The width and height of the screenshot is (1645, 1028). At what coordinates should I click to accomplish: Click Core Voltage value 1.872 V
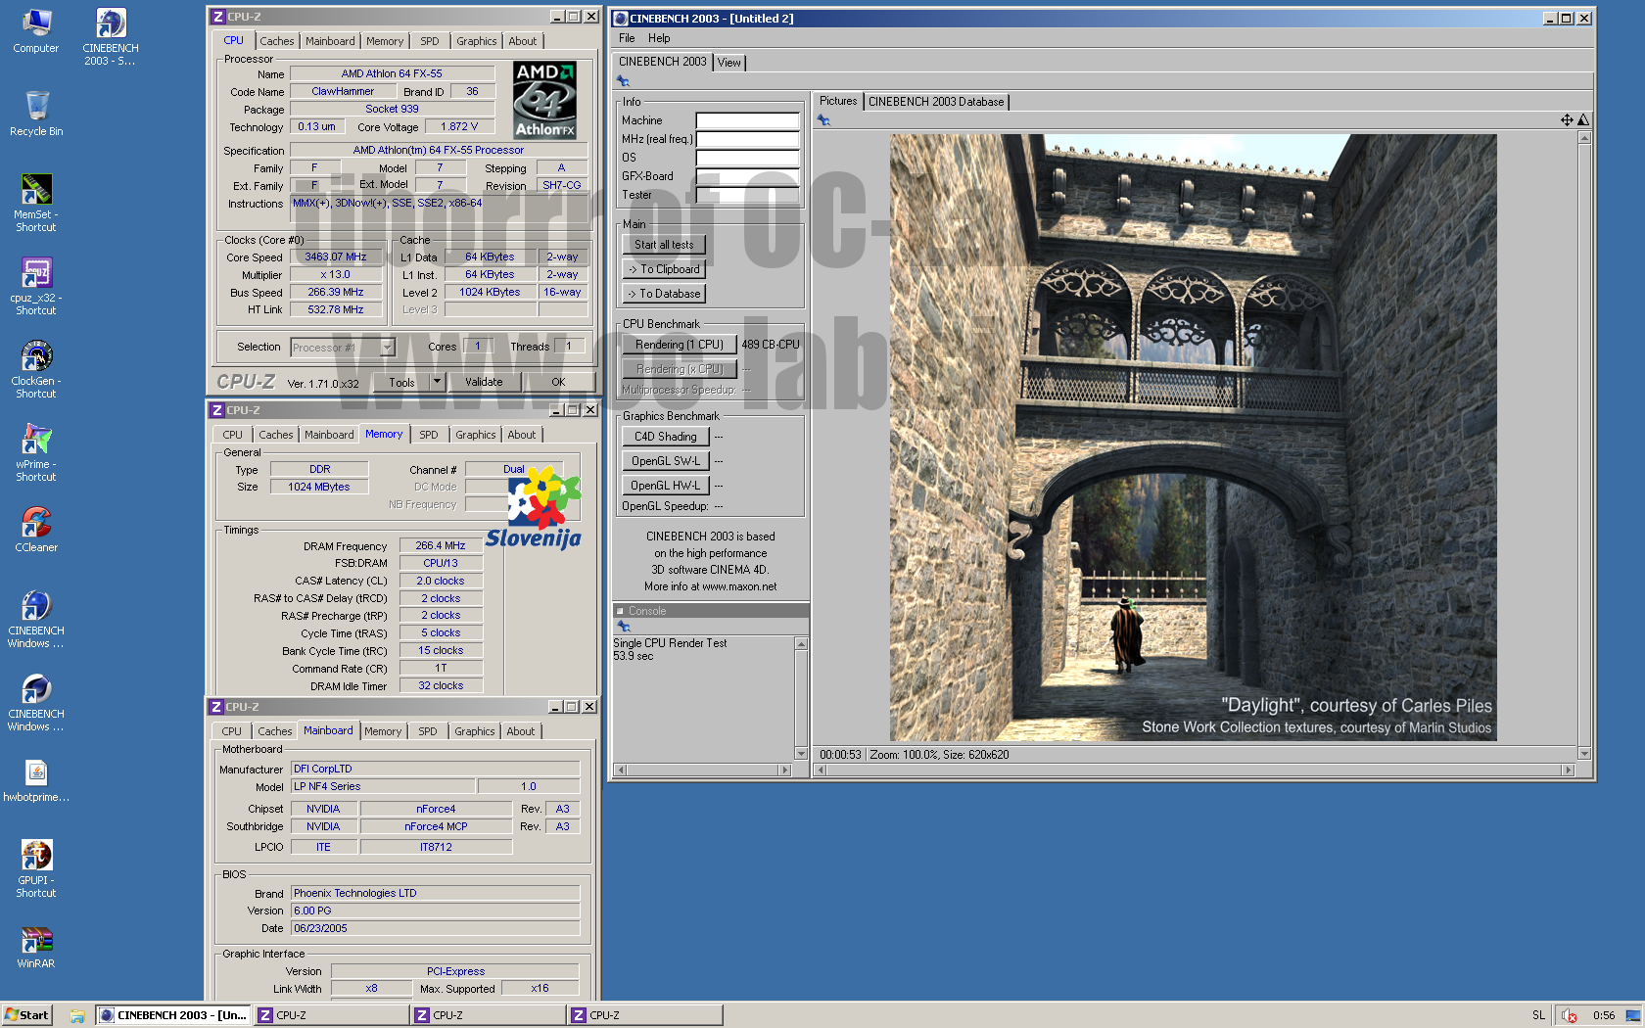tap(459, 127)
